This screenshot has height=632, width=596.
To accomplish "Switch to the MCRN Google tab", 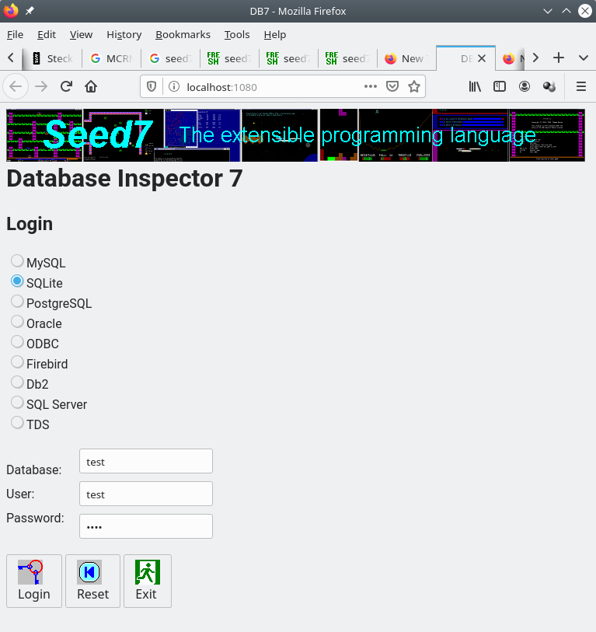I will [x=112, y=58].
